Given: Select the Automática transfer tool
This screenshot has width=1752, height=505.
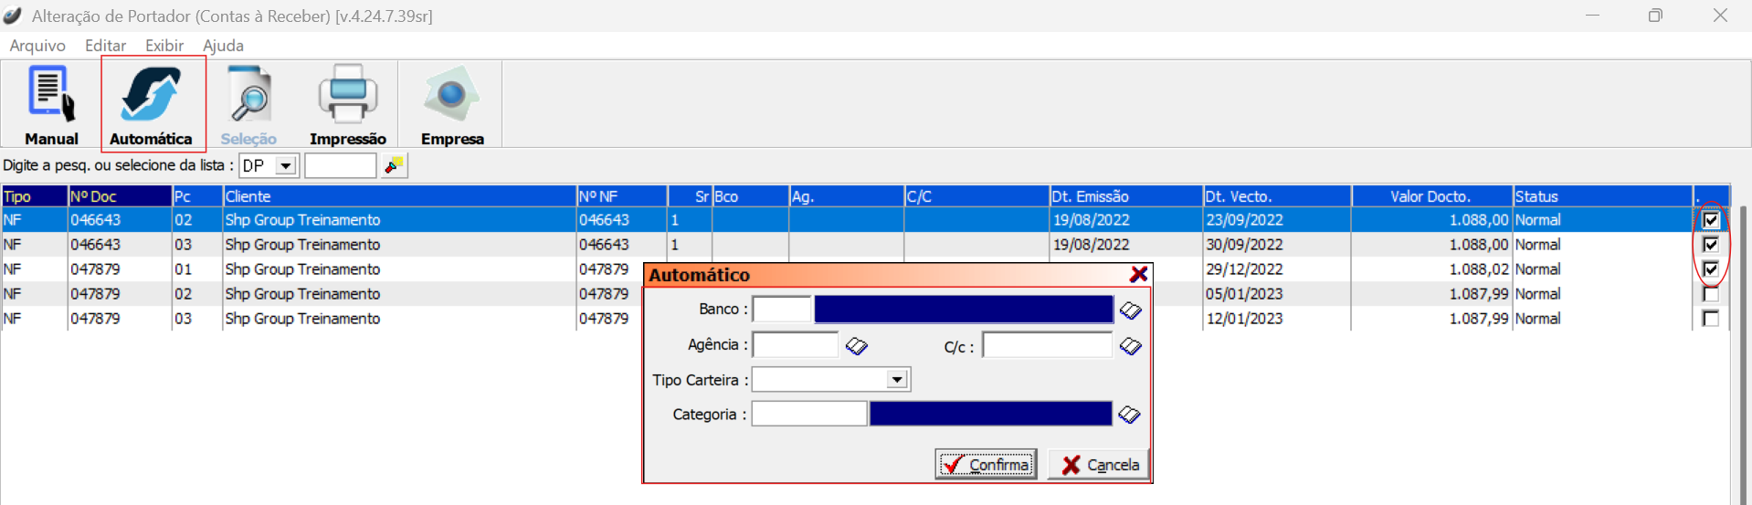Looking at the screenshot, I should (x=152, y=104).
